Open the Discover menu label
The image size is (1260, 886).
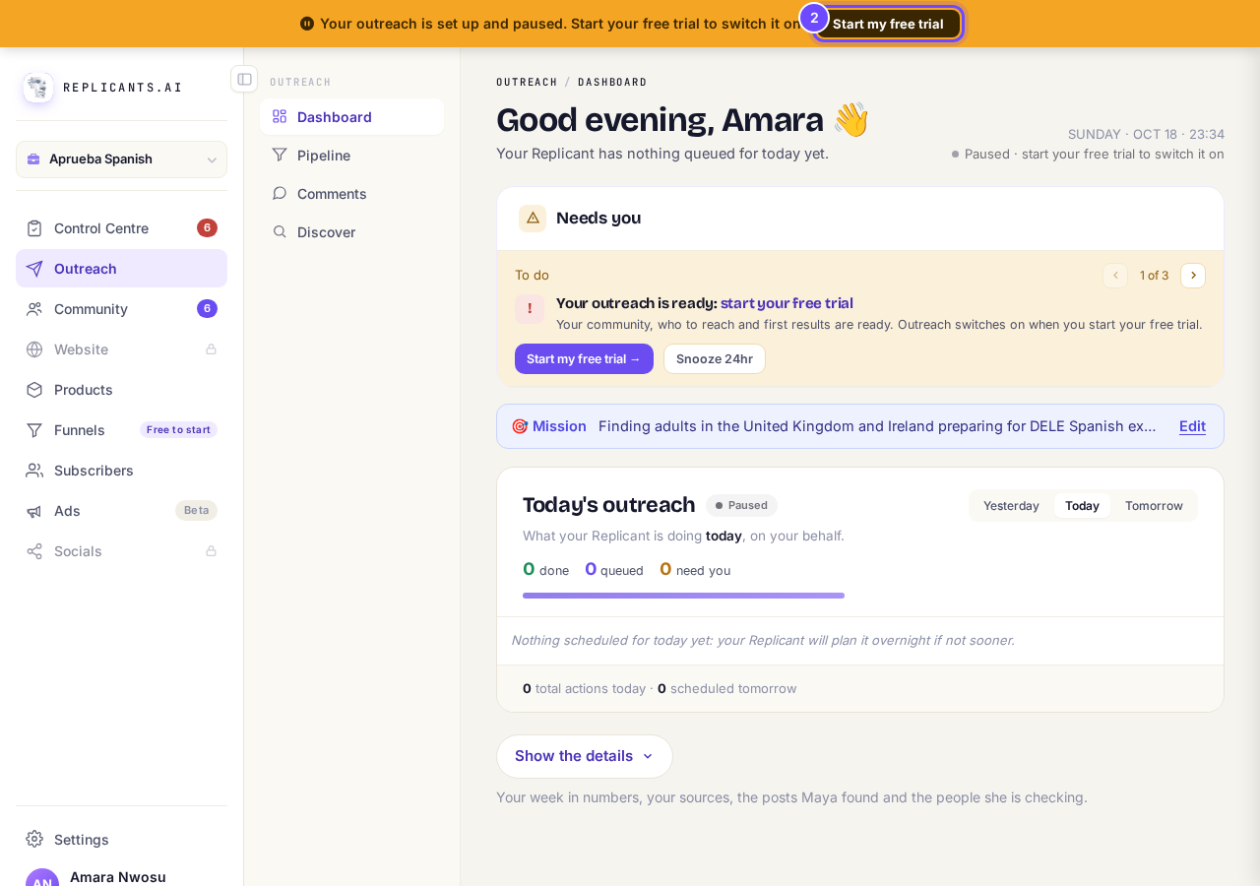pyautogui.click(x=326, y=232)
